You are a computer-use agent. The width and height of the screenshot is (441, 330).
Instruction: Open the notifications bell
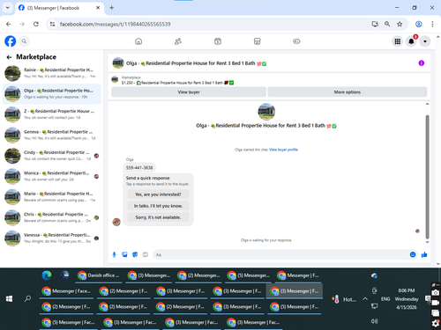click(x=411, y=41)
